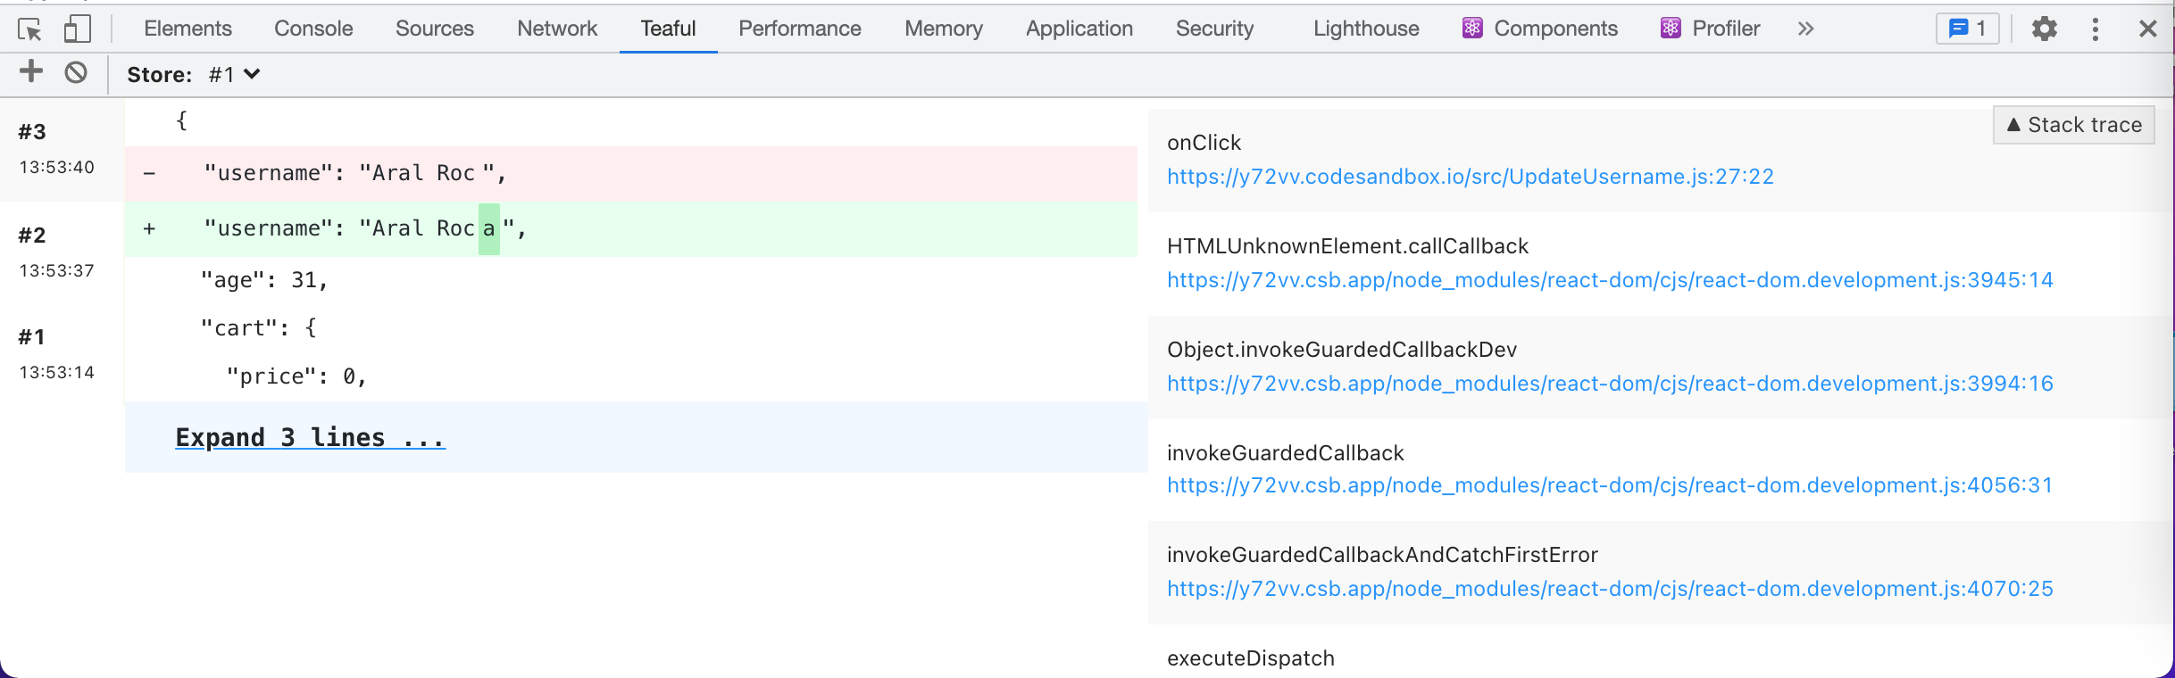Select history entry #1 at 13:53:14
This screenshot has height=678, width=2175.
tap(62, 354)
